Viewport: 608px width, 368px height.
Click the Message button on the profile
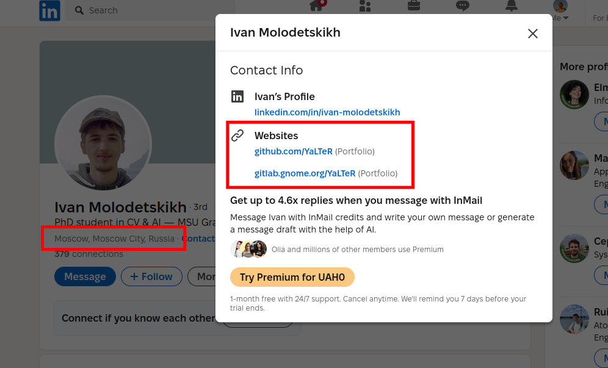coord(85,276)
